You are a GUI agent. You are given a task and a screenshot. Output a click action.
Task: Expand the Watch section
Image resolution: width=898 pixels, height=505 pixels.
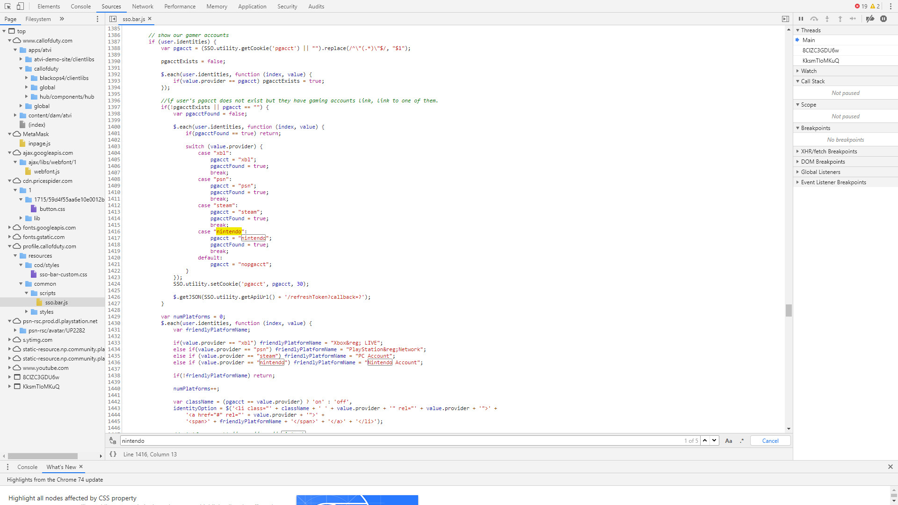[x=809, y=71]
